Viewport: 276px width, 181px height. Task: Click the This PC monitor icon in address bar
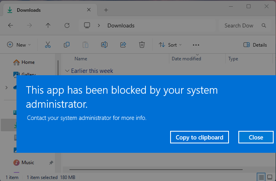click(87, 25)
